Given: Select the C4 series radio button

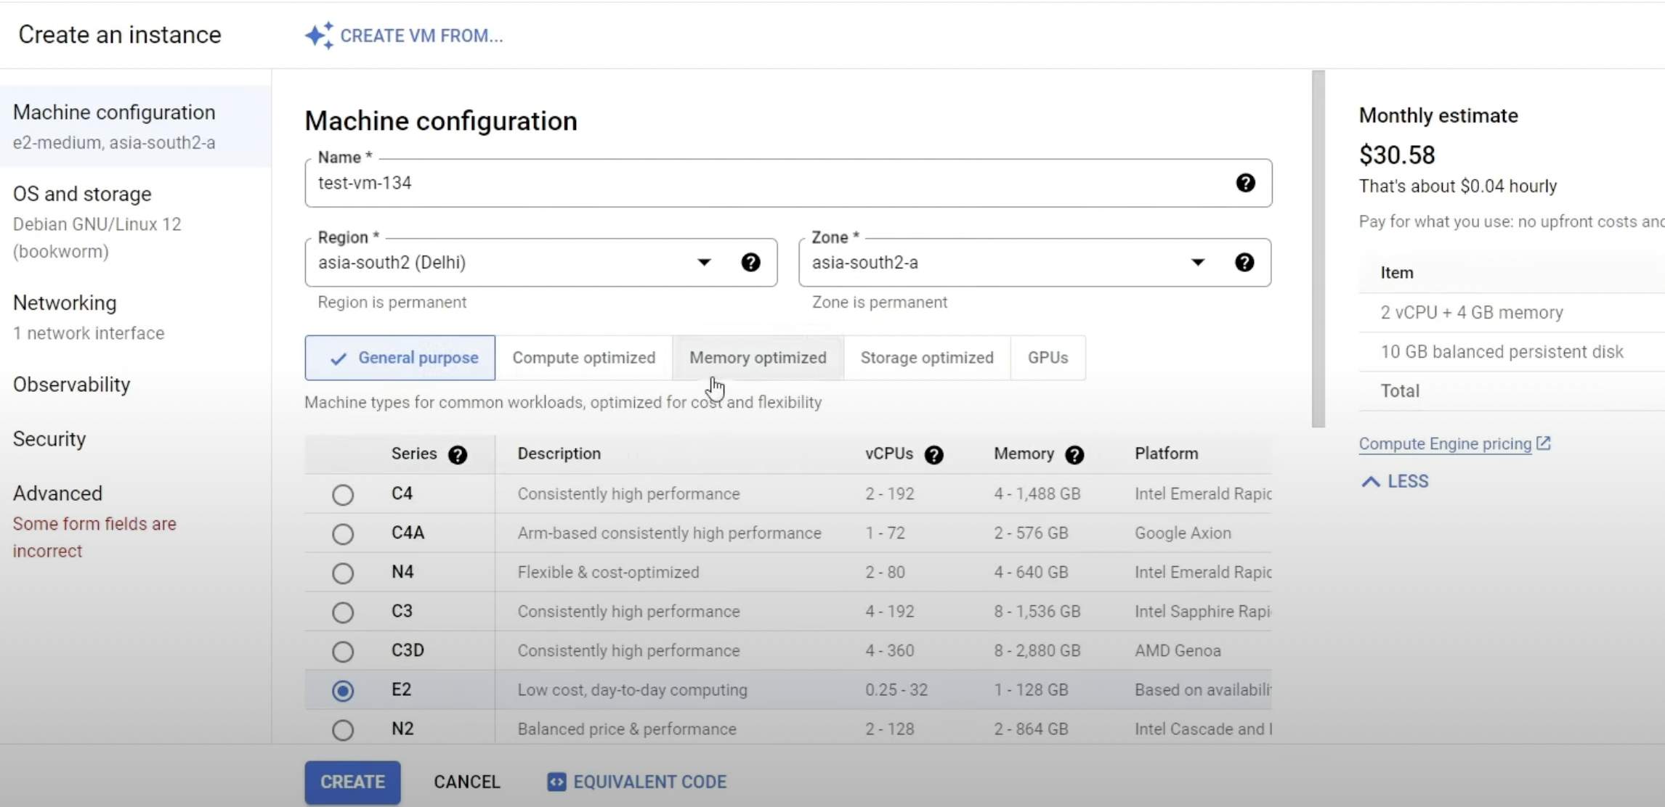Looking at the screenshot, I should click(343, 495).
